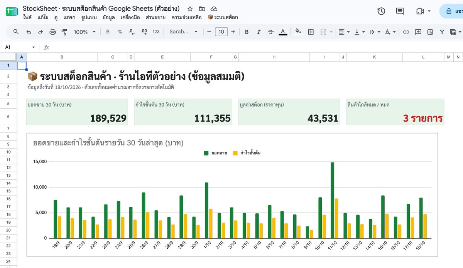The image size is (463, 268).
Task: Open the ระบบสต็อก custom menu
Action: click(x=223, y=17)
